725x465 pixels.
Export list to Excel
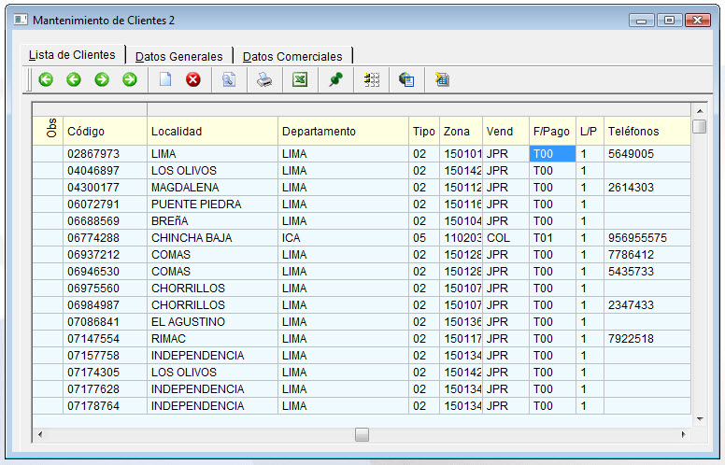click(x=300, y=80)
